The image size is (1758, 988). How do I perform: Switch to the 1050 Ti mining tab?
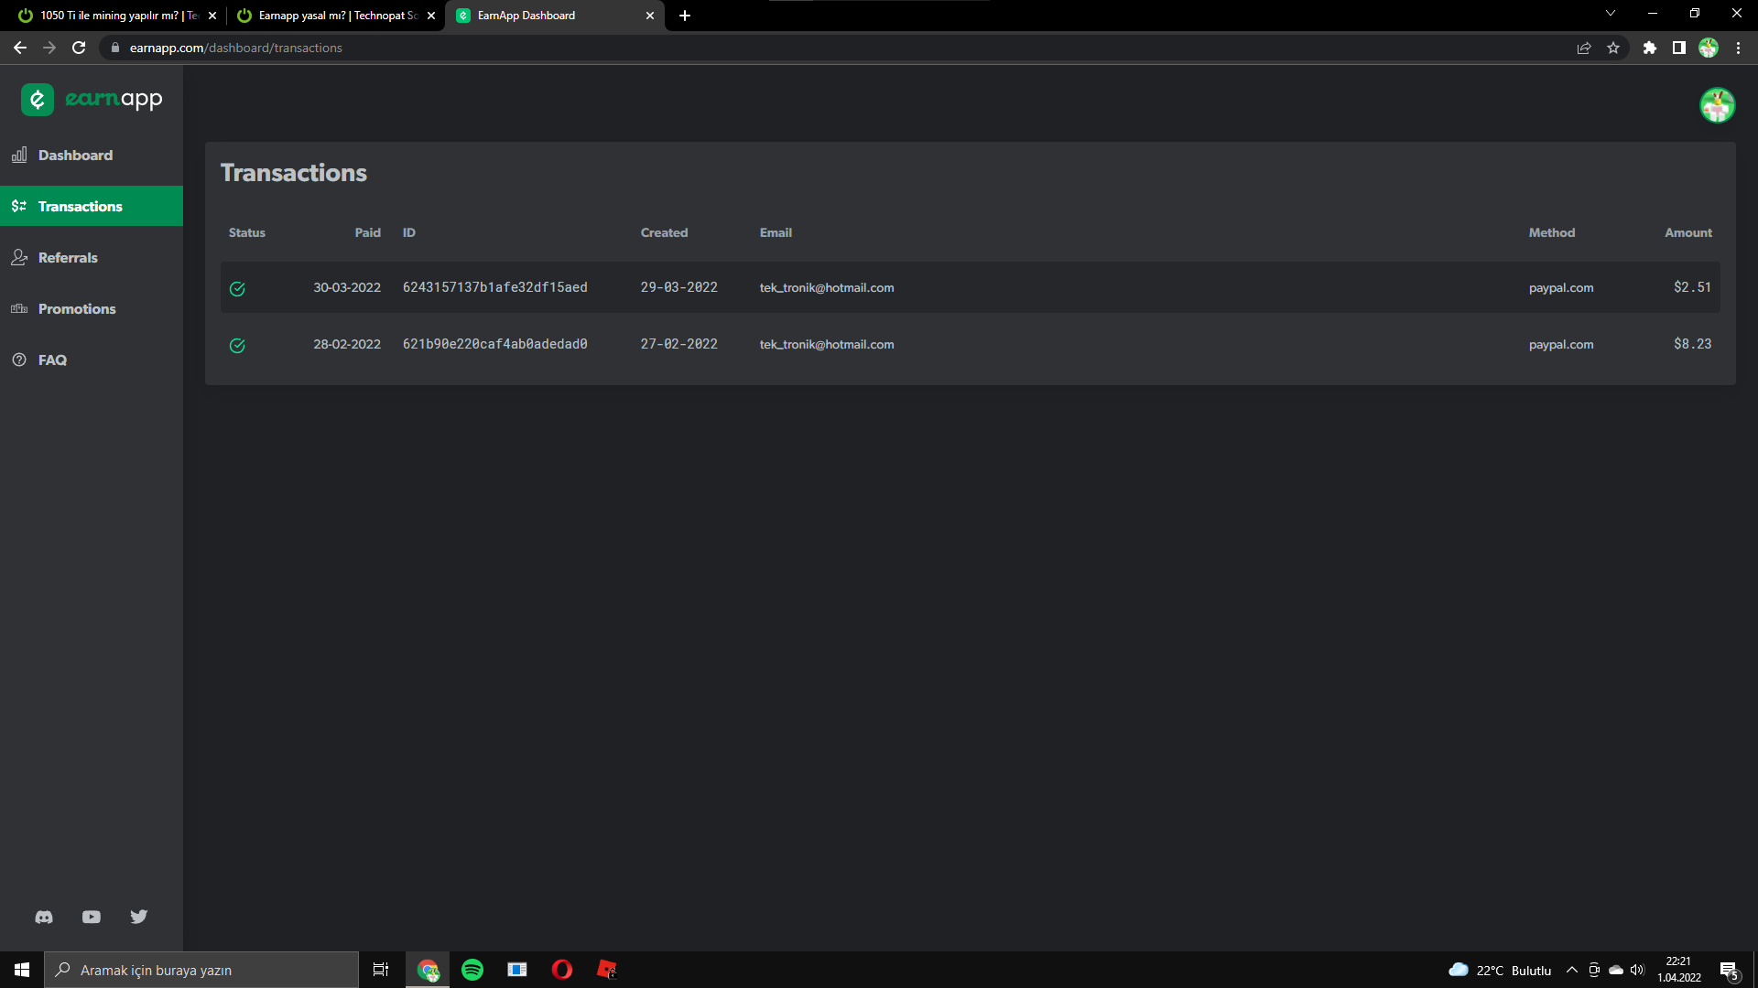[114, 16]
